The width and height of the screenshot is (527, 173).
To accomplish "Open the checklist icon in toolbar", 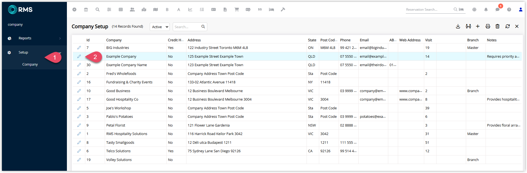I will tap(202, 10).
